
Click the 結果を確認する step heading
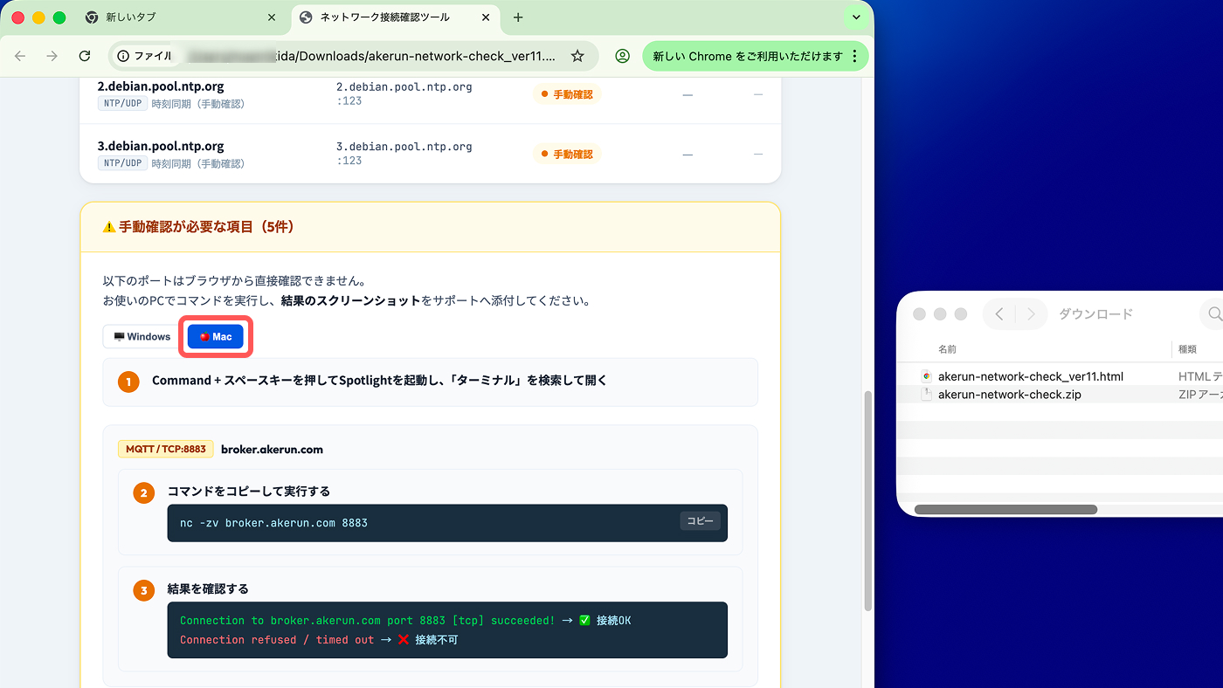[x=208, y=589]
